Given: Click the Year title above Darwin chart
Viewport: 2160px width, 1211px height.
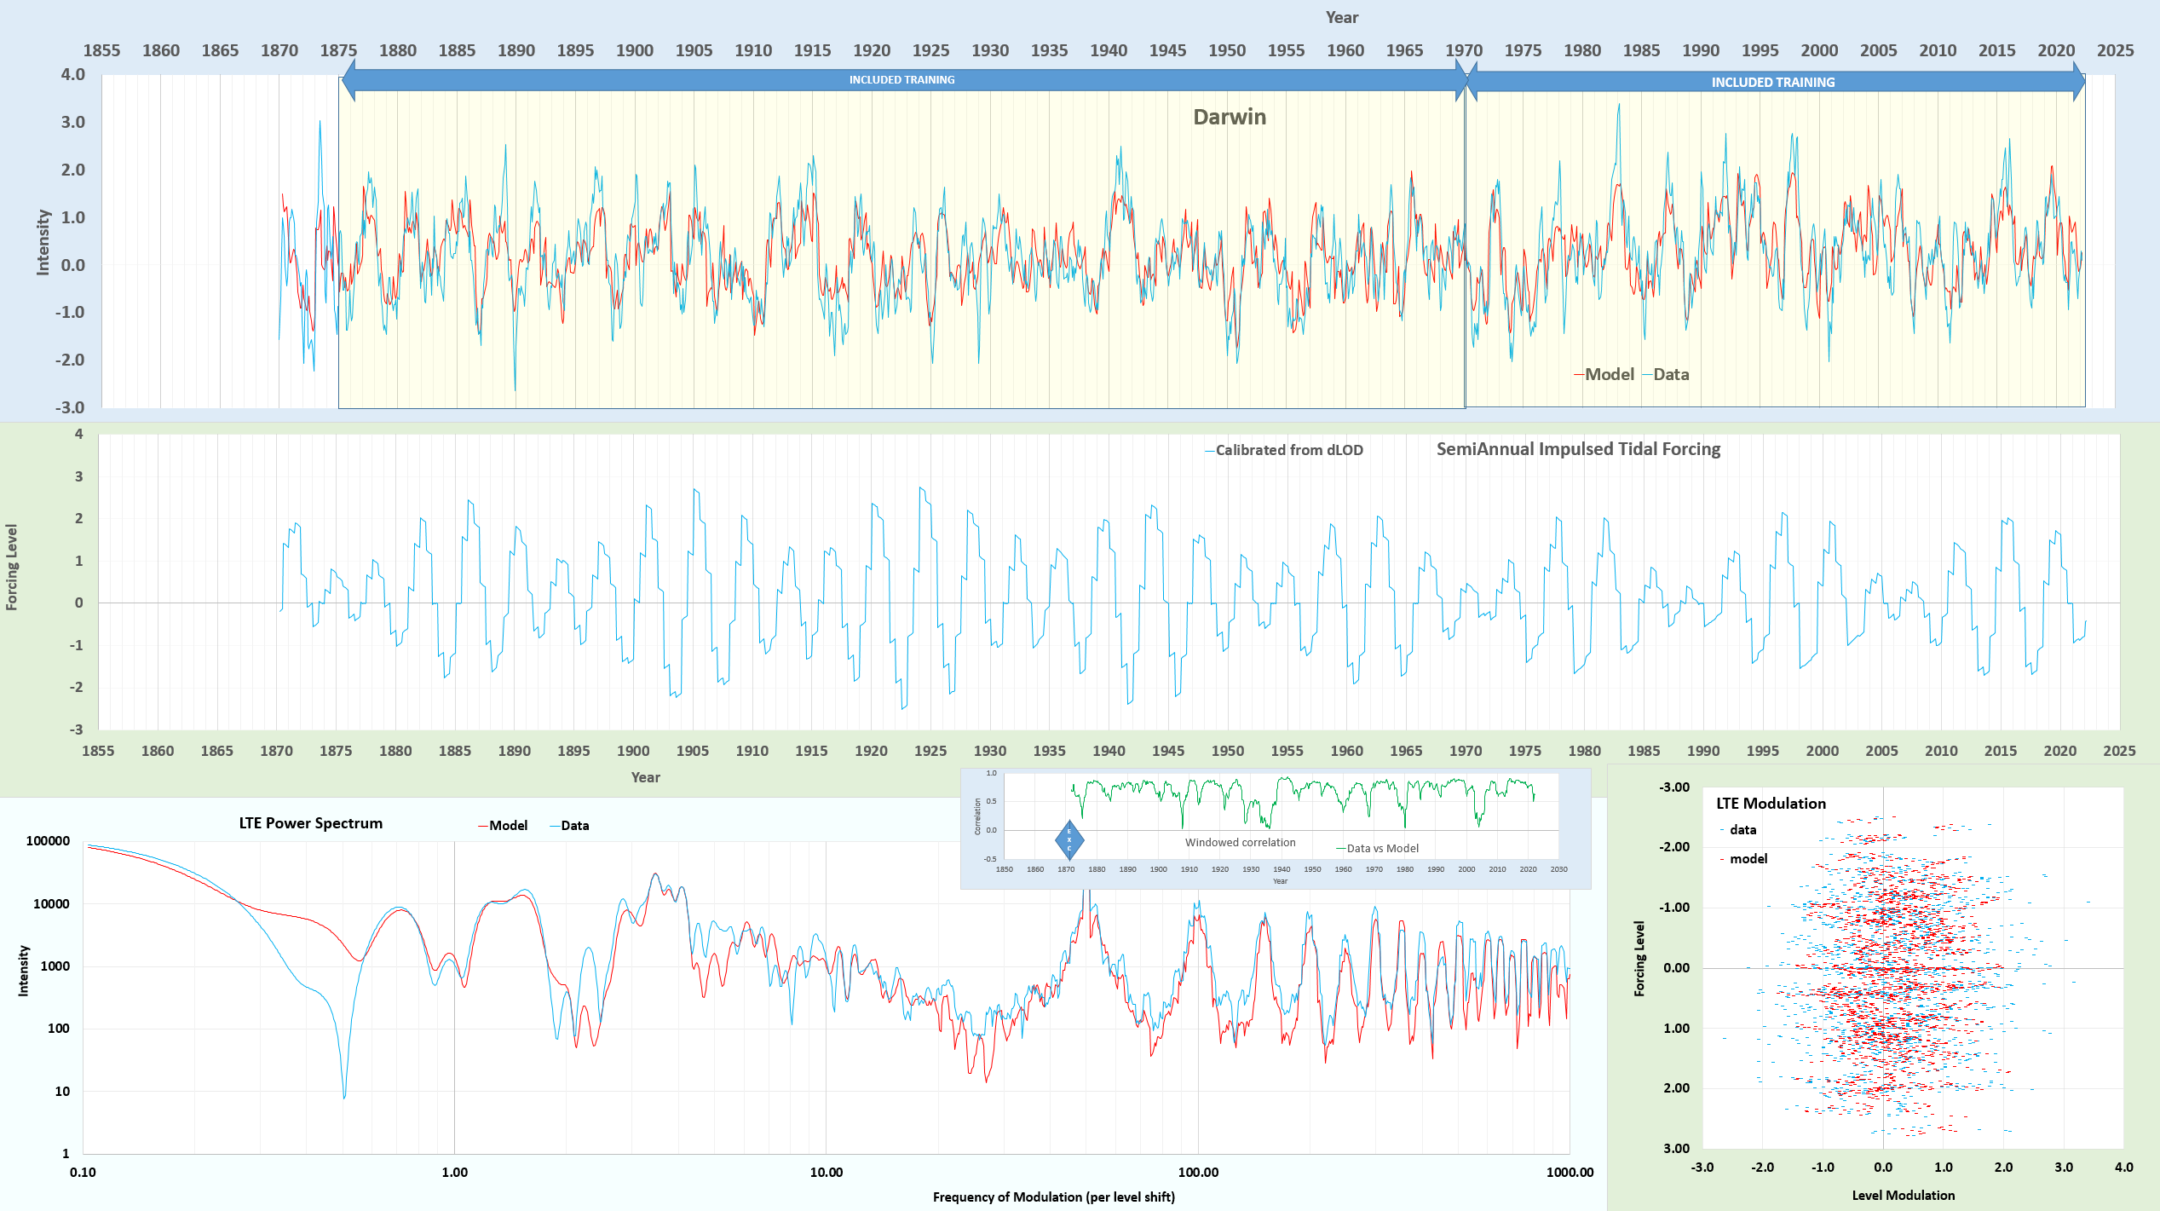Looking at the screenshot, I should coord(1341,17).
